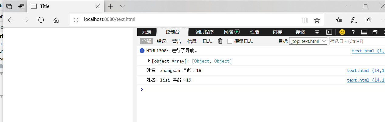This screenshot has height=122, width=385.
Task: Select the 姓名:lisi 年龄:19 log line
Action: click(x=169, y=80)
